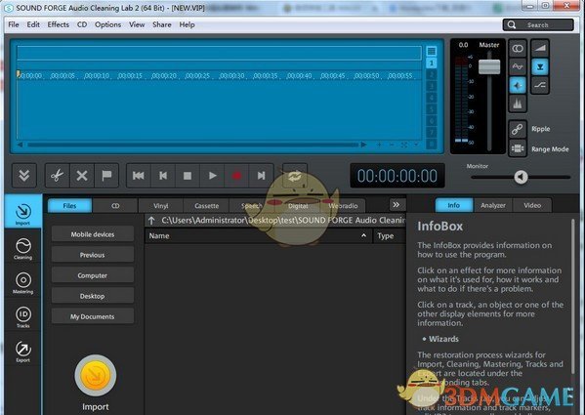Click the Monitor volume slider knob
Image resolution: width=585 pixels, height=415 pixels.
coord(521,177)
